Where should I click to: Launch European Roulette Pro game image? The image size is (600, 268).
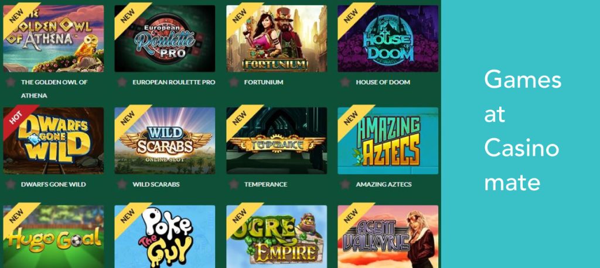point(165,38)
